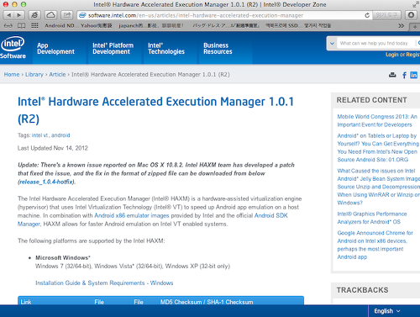Click 'Last Updated Nov 14, 2012' text
The image size is (420, 317).
coord(53,148)
